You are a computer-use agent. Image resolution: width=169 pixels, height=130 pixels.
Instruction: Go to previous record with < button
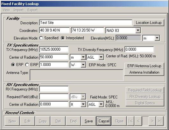[138, 121]
